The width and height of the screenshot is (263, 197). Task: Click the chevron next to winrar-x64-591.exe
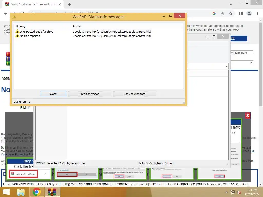tap(45, 174)
